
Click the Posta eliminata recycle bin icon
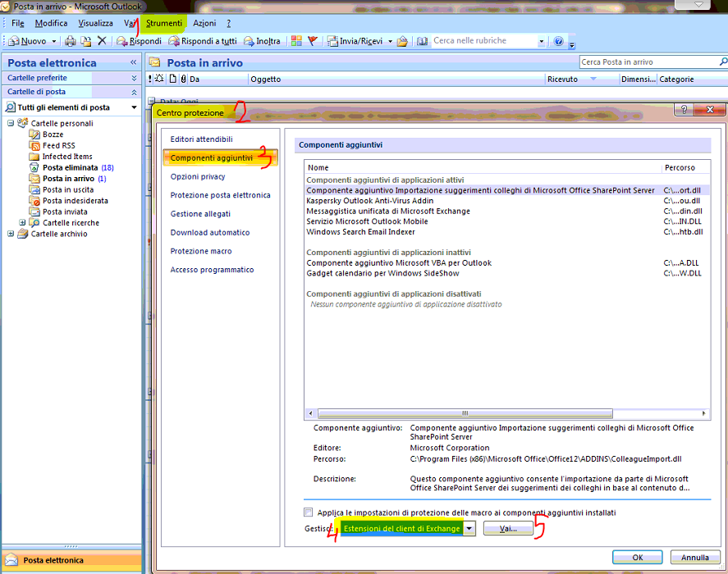click(x=34, y=167)
